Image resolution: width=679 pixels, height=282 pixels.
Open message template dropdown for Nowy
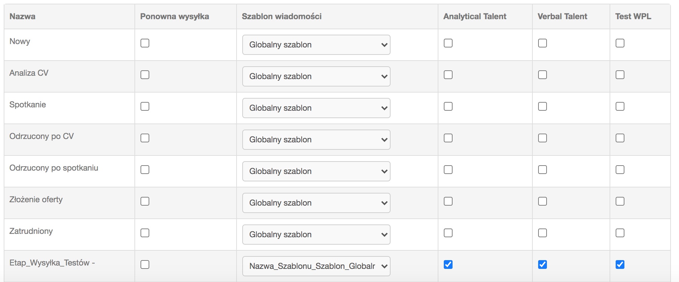coord(316,45)
